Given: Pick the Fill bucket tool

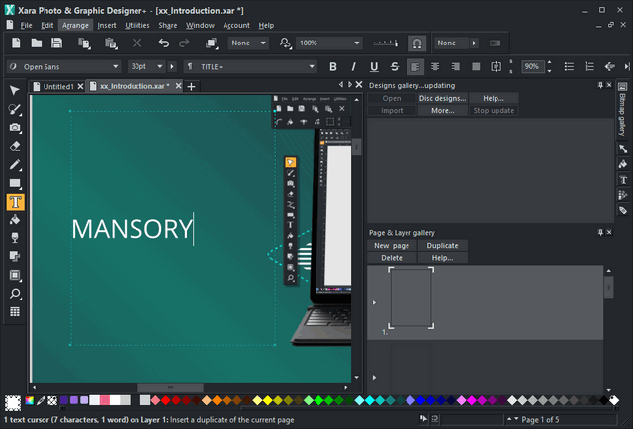Looking at the screenshot, I should pos(15,220).
